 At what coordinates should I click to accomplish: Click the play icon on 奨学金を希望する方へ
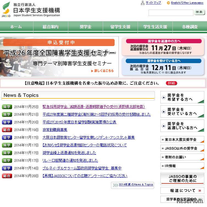pyautogui.click(x=164, y=97)
